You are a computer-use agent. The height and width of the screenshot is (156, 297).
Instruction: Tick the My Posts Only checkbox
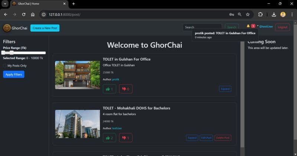click(4, 66)
